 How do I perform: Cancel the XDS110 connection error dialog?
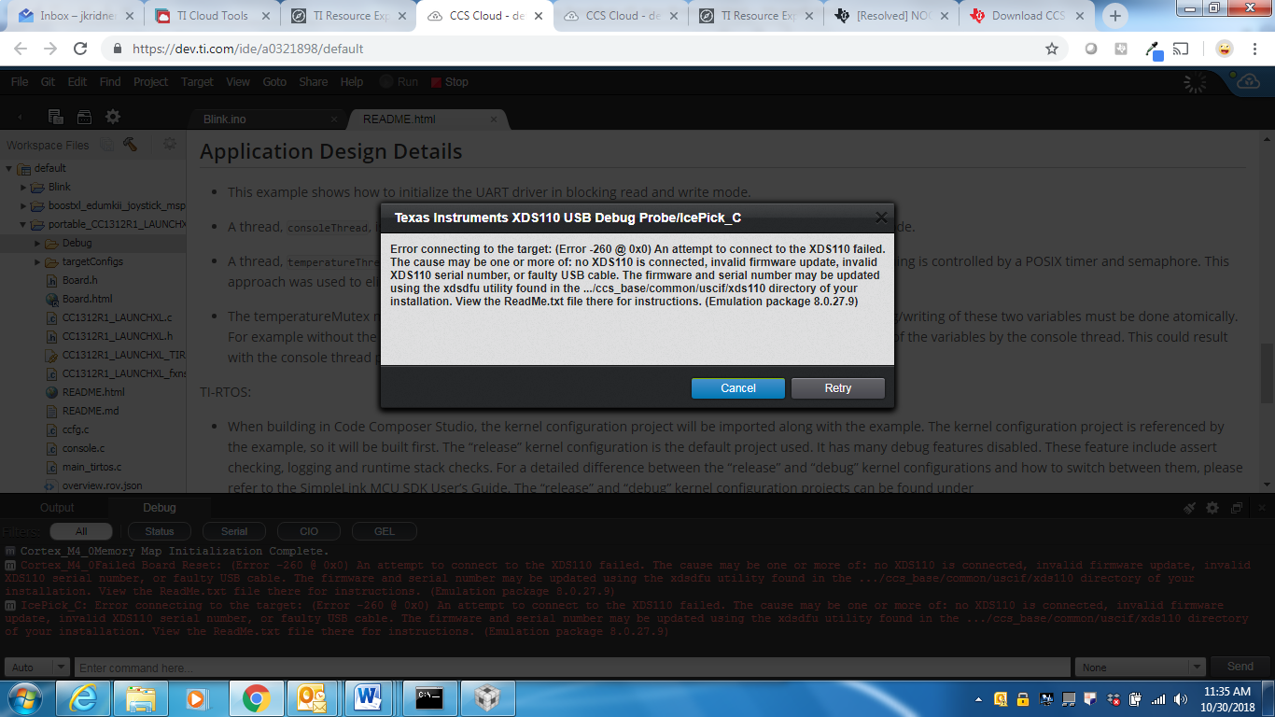pos(738,388)
